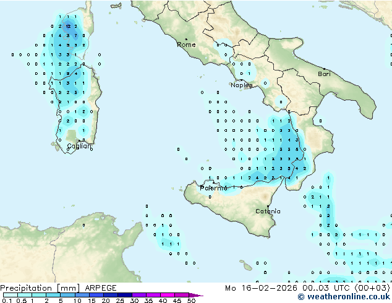
Task: Click legend swatch between 5 and 10
Action: [x=67, y=295]
